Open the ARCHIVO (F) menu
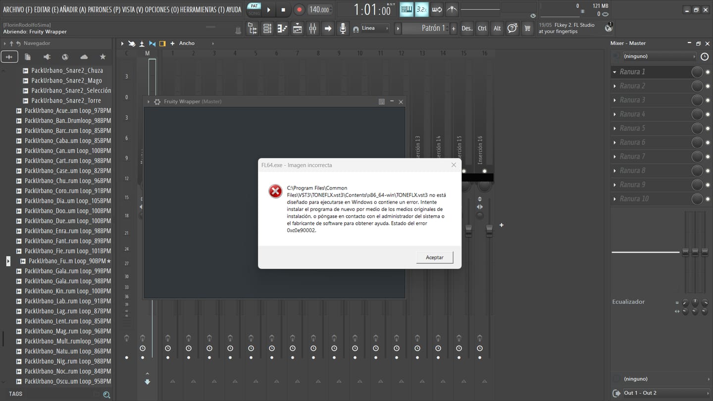Viewport: 713px width, 401px height. pos(17,9)
